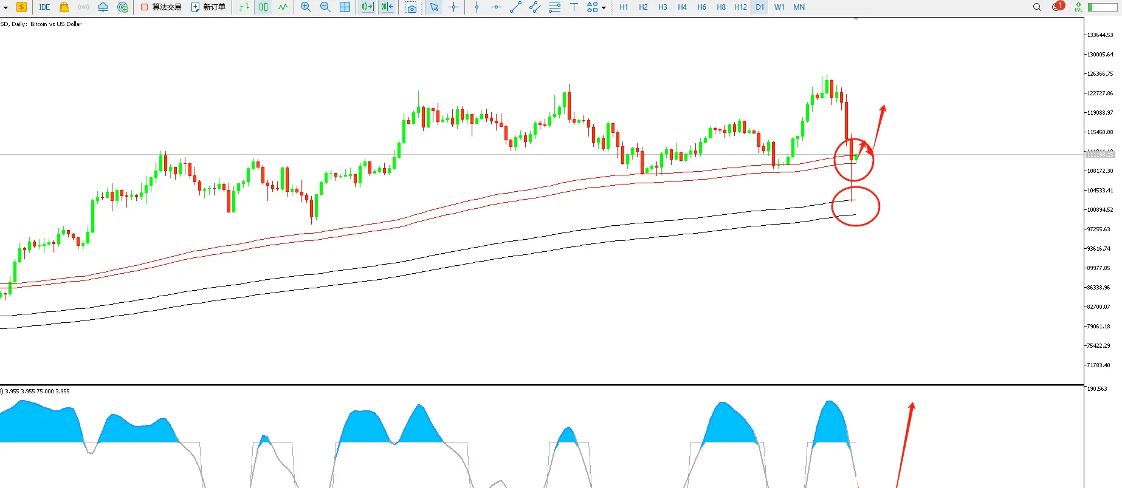Click the 104533.41 price scale label
Viewport: 1122px width, 488px height.
tap(1100, 191)
